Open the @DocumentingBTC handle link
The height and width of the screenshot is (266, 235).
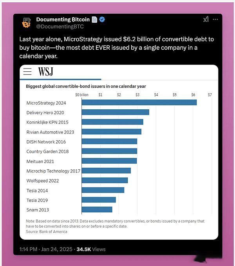pyautogui.click(x=60, y=26)
